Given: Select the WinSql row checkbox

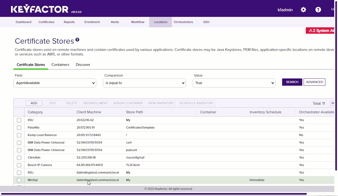Looking at the screenshot, I should (x=19, y=180).
